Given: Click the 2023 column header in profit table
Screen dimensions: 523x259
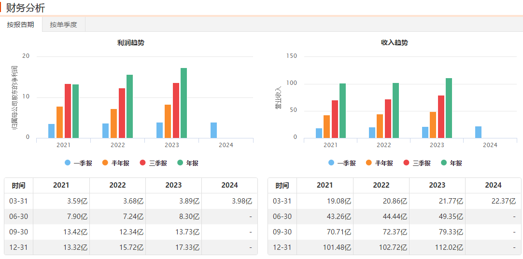Looking at the screenshot, I should click(173, 185).
